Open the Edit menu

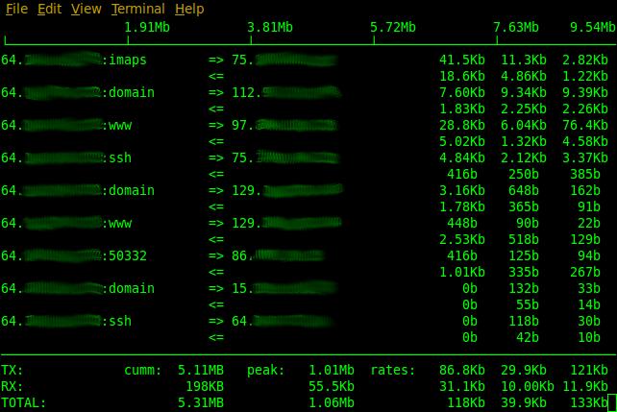tap(49, 9)
